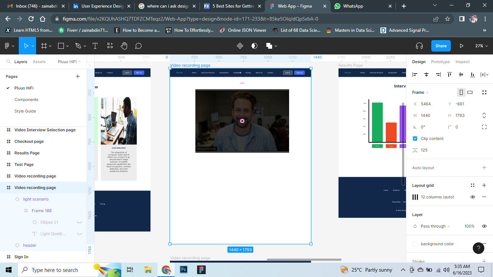Align right icon in Design panel
Image resolution: width=493 pixels, height=277 pixels.
point(438,75)
